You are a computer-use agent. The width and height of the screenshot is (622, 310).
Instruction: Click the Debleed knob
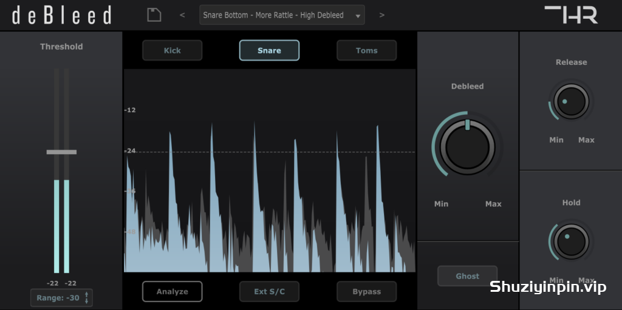coord(467,147)
